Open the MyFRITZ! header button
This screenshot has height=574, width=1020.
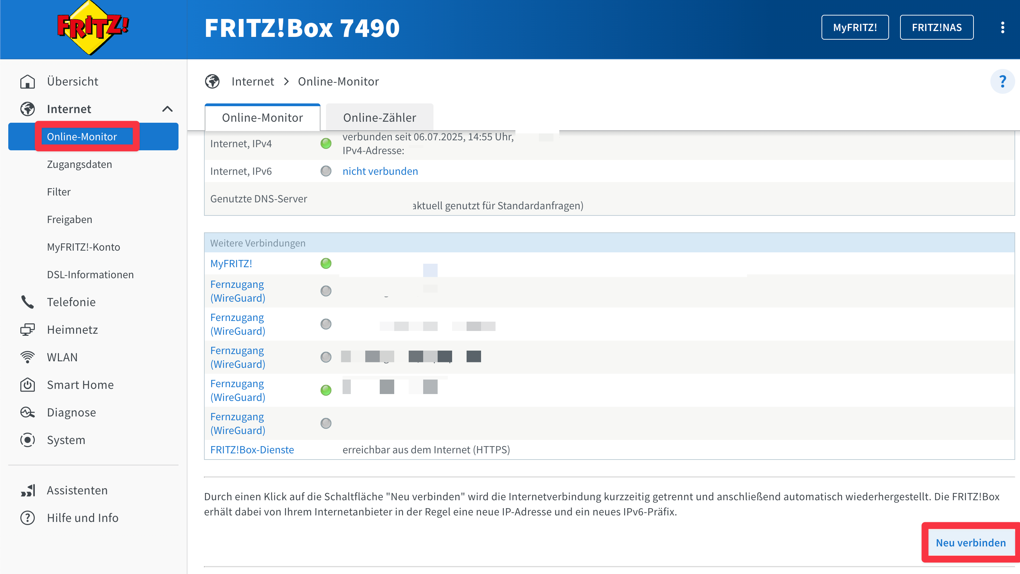[x=855, y=27]
